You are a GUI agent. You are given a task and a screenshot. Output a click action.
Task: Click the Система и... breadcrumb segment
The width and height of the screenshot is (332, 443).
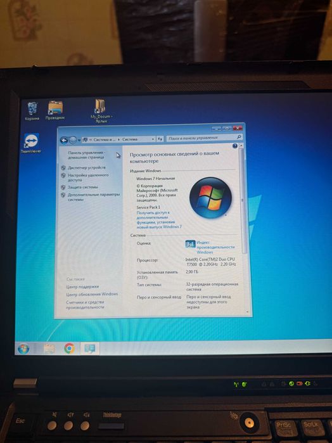coord(105,139)
